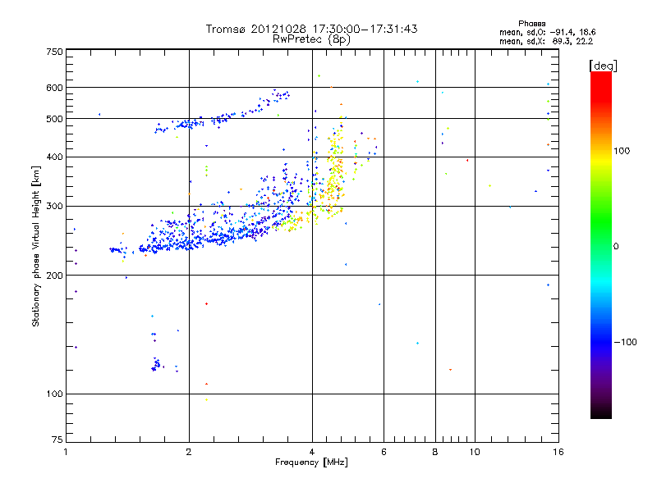Click the [deg] unit label
Screen dimensions: 657x492
tap(603, 66)
